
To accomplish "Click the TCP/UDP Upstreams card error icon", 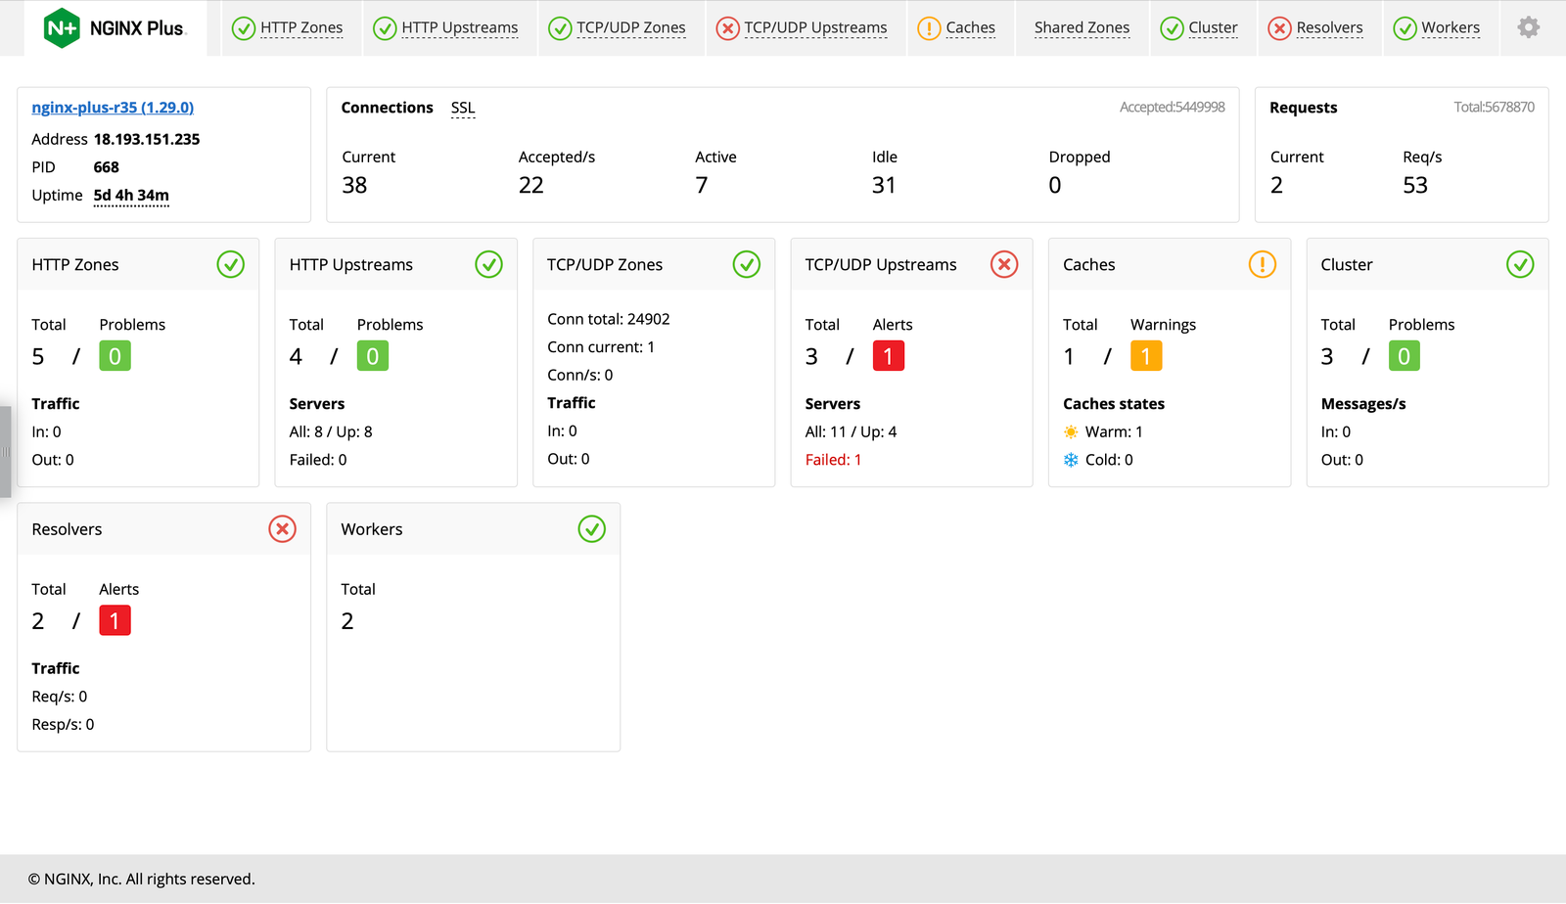I will pos(1004,264).
